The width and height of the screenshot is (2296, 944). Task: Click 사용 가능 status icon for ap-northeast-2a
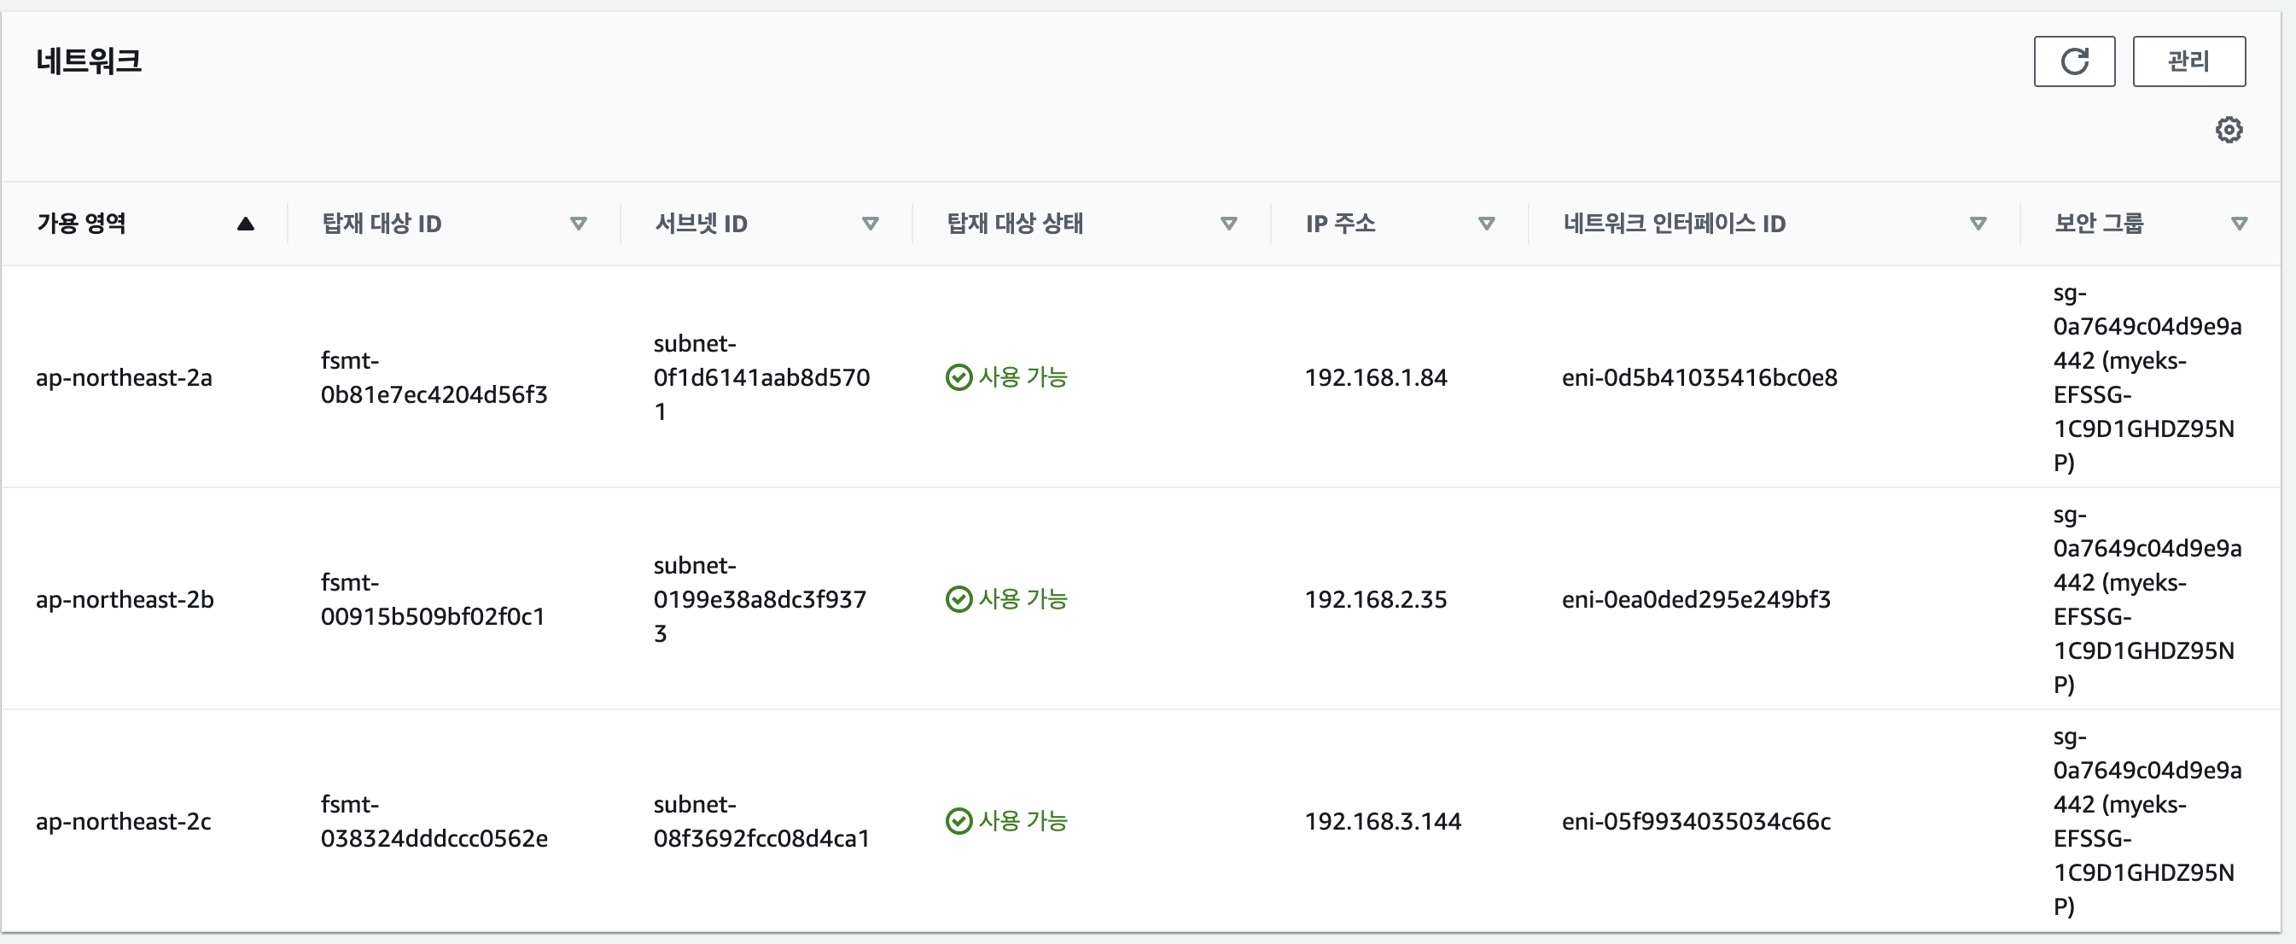(959, 378)
